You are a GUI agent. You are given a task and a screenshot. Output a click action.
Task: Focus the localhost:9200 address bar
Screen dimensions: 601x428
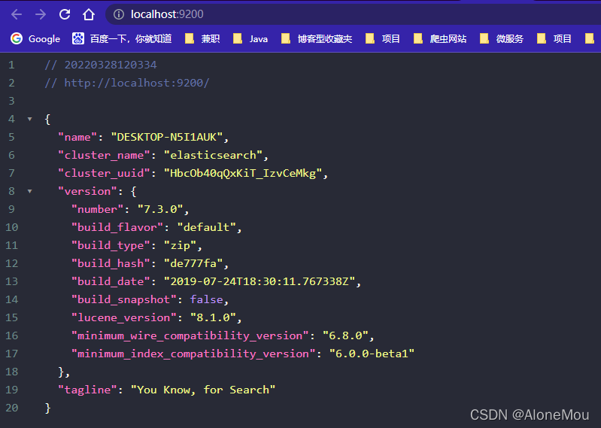pos(353,14)
